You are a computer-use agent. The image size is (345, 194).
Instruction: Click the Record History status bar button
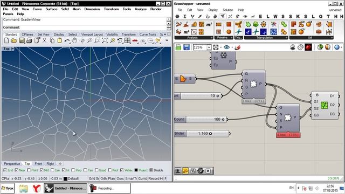[156, 178]
